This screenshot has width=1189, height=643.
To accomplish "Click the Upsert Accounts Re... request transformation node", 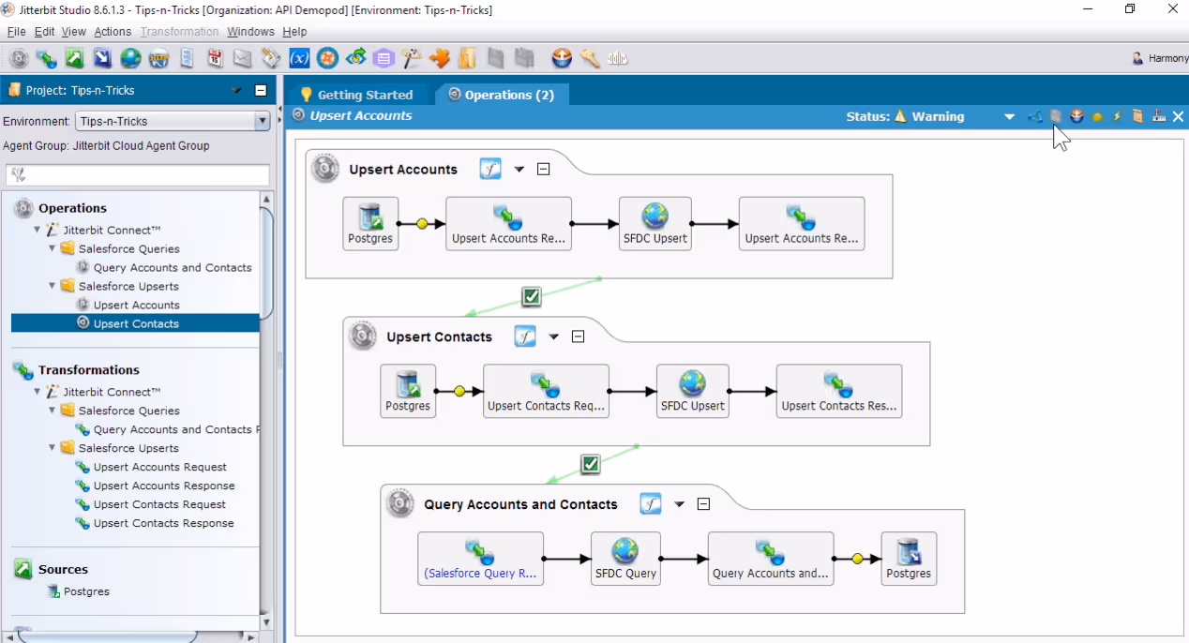I will point(509,223).
